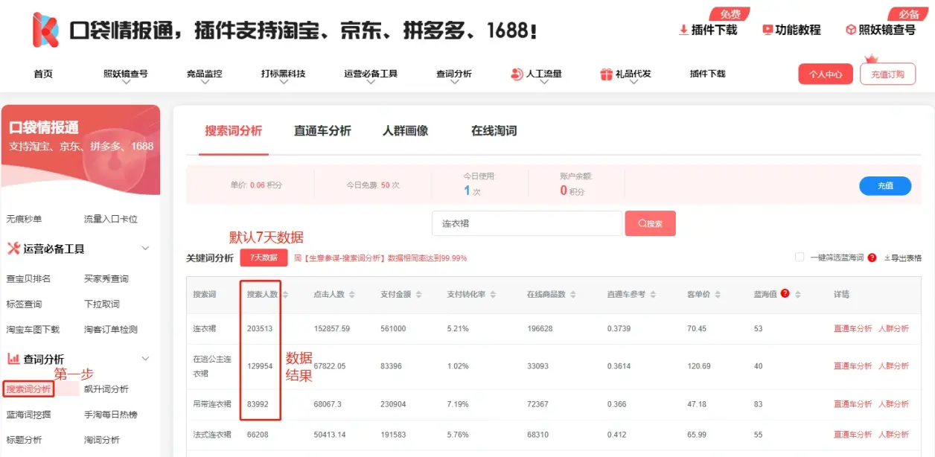Switch to the 在线淘词 tab
935x457 pixels.
click(494, 131)
